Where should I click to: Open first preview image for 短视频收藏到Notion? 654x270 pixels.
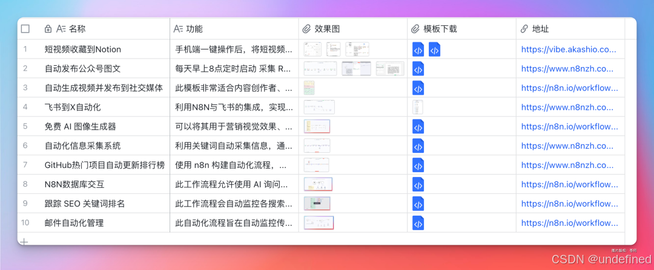[x=312, y=50]
